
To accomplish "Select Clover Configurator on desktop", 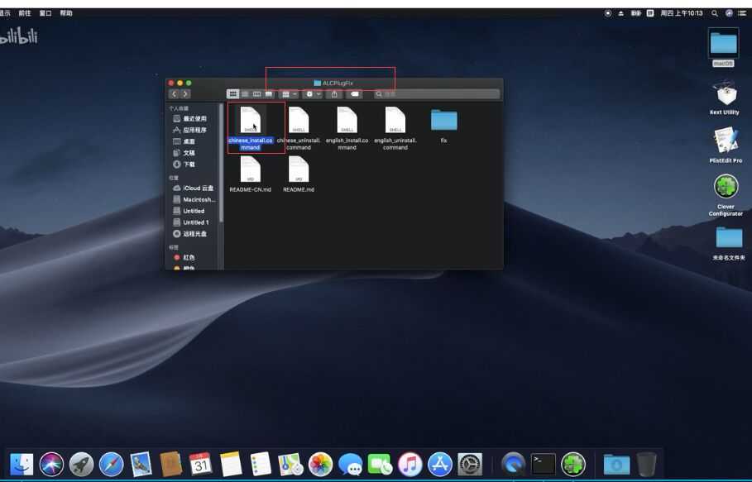I will click(726, 195).
